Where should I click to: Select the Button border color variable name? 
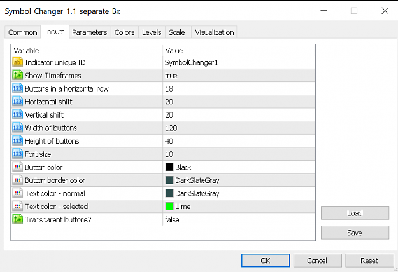pyautogui.click(x=55, y=180)
